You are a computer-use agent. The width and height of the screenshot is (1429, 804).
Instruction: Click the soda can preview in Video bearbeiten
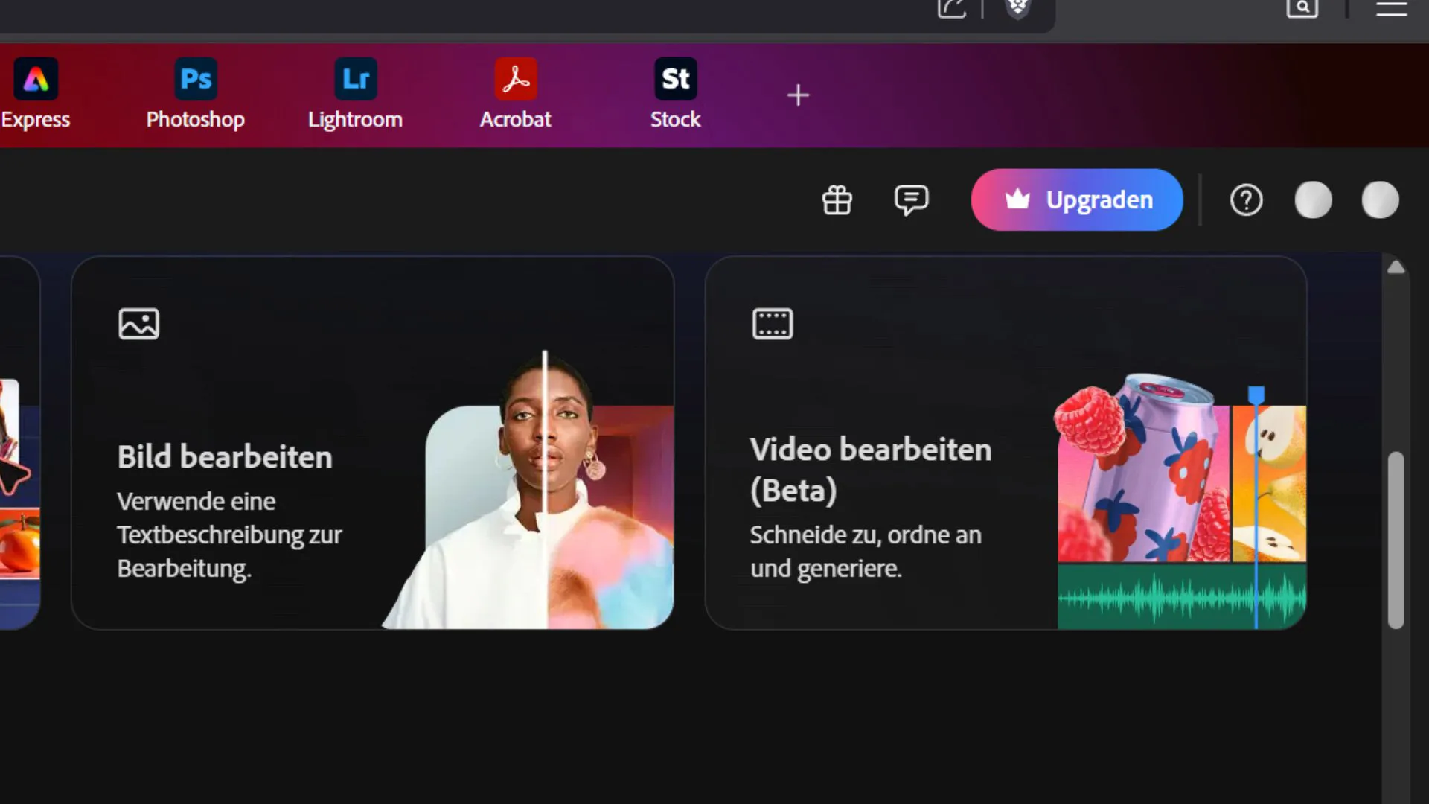tap(1181, 501)
